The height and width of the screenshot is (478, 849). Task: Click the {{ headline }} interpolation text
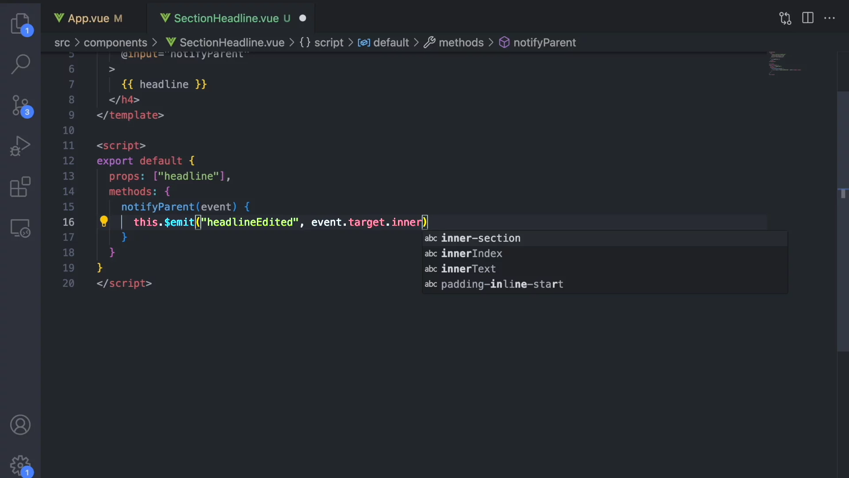point(164,84)
